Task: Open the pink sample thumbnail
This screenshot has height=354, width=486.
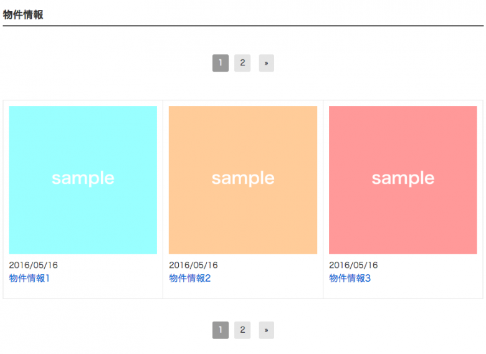Action: pos(403,143)
